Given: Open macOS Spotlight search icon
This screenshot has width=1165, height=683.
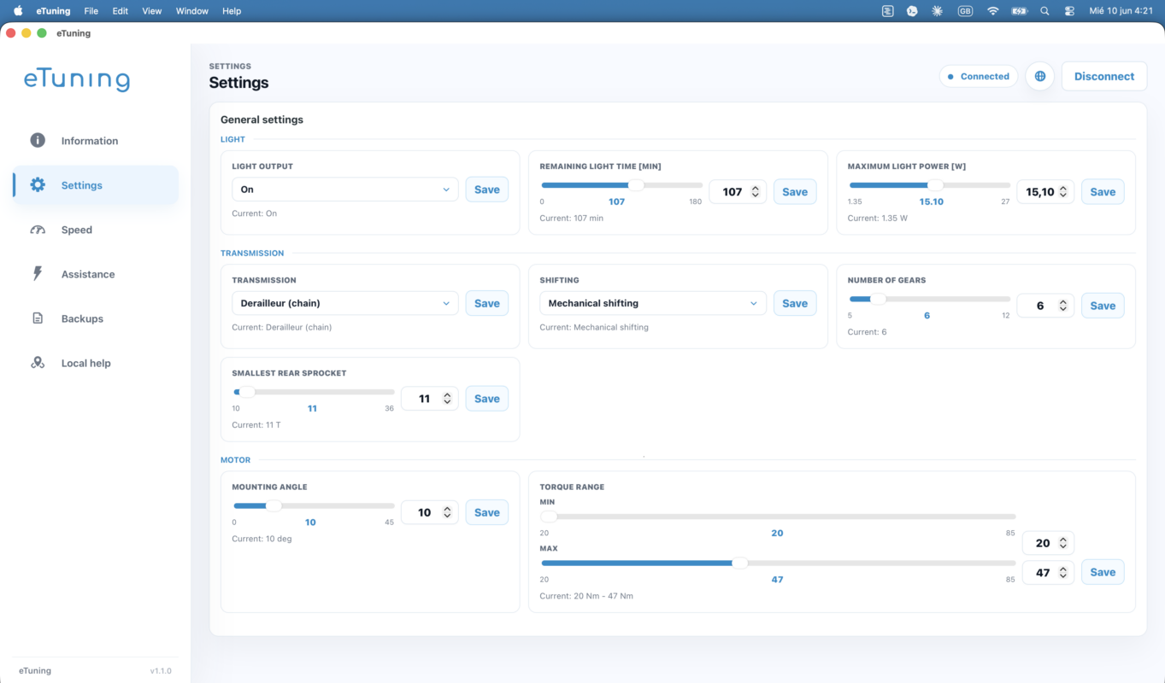Looking at the screenshot, I should tap(1044, 11).
